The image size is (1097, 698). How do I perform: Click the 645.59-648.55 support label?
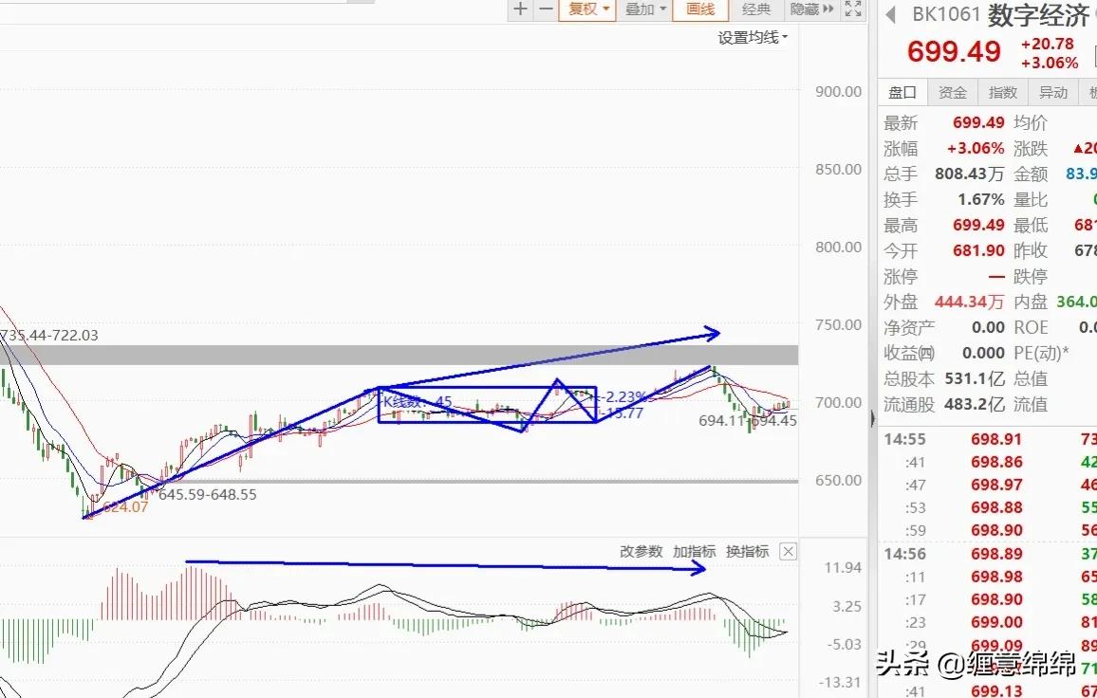tap(208, 494)
